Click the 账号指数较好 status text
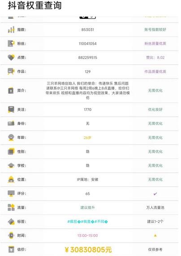Image resolution: width=181 pixels, height=256 pixels. 155,29
